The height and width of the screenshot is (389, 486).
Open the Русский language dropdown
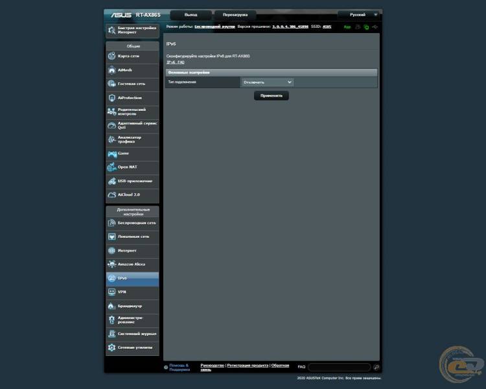point(360,14)
